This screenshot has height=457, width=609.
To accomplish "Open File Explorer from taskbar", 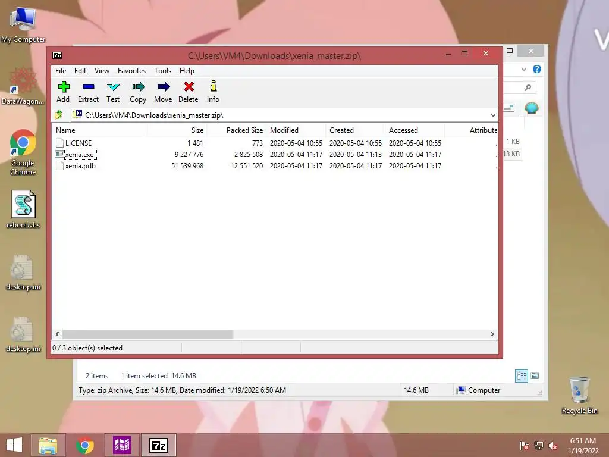I will coord(48,445).
